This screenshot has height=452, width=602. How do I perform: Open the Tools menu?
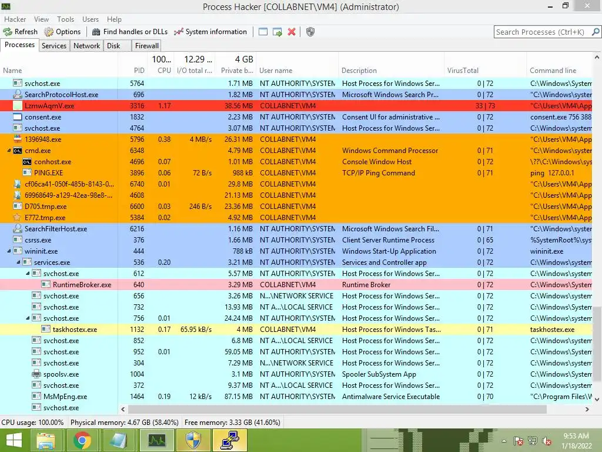click(x=65, y=19)
